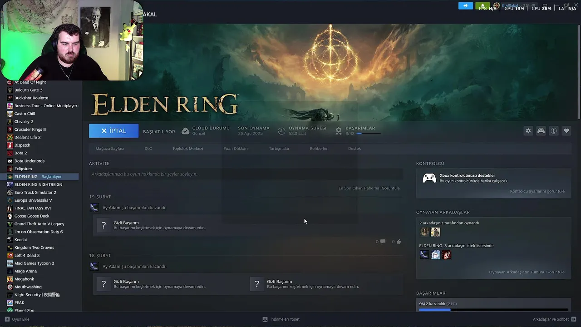Open the notifications bell icon
This screenshot has width=581, height=327.
[483, 5]
